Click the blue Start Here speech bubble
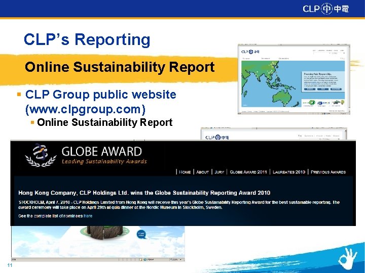 (141, 234)
